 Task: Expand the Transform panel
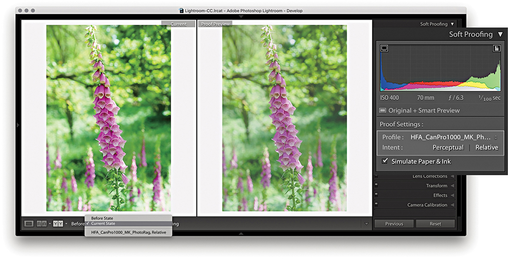pos(452,186)
